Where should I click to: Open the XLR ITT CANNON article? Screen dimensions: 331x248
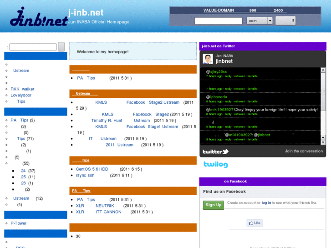point(99,212)
